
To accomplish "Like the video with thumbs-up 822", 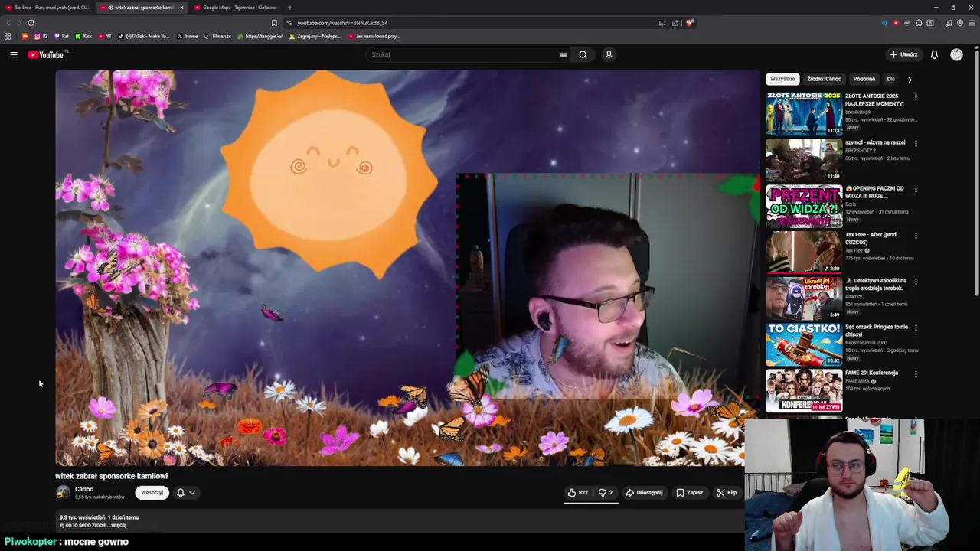I will click(x=578, y=493).
